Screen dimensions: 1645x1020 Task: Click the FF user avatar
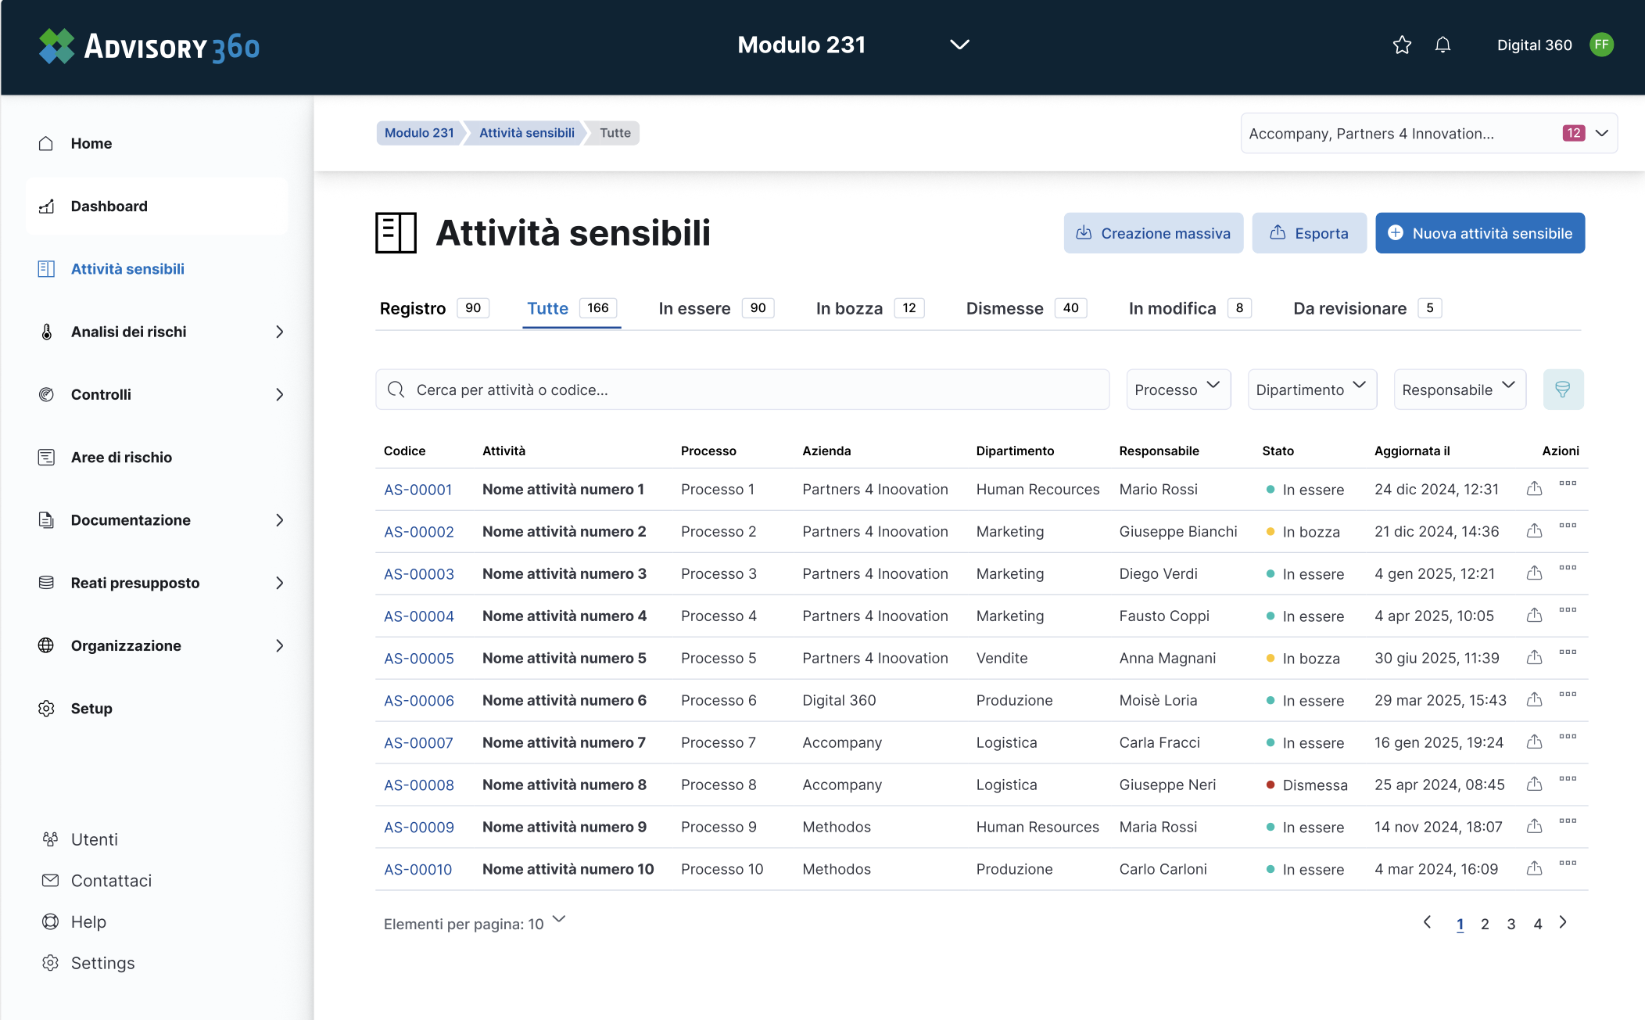[1602, 45]
